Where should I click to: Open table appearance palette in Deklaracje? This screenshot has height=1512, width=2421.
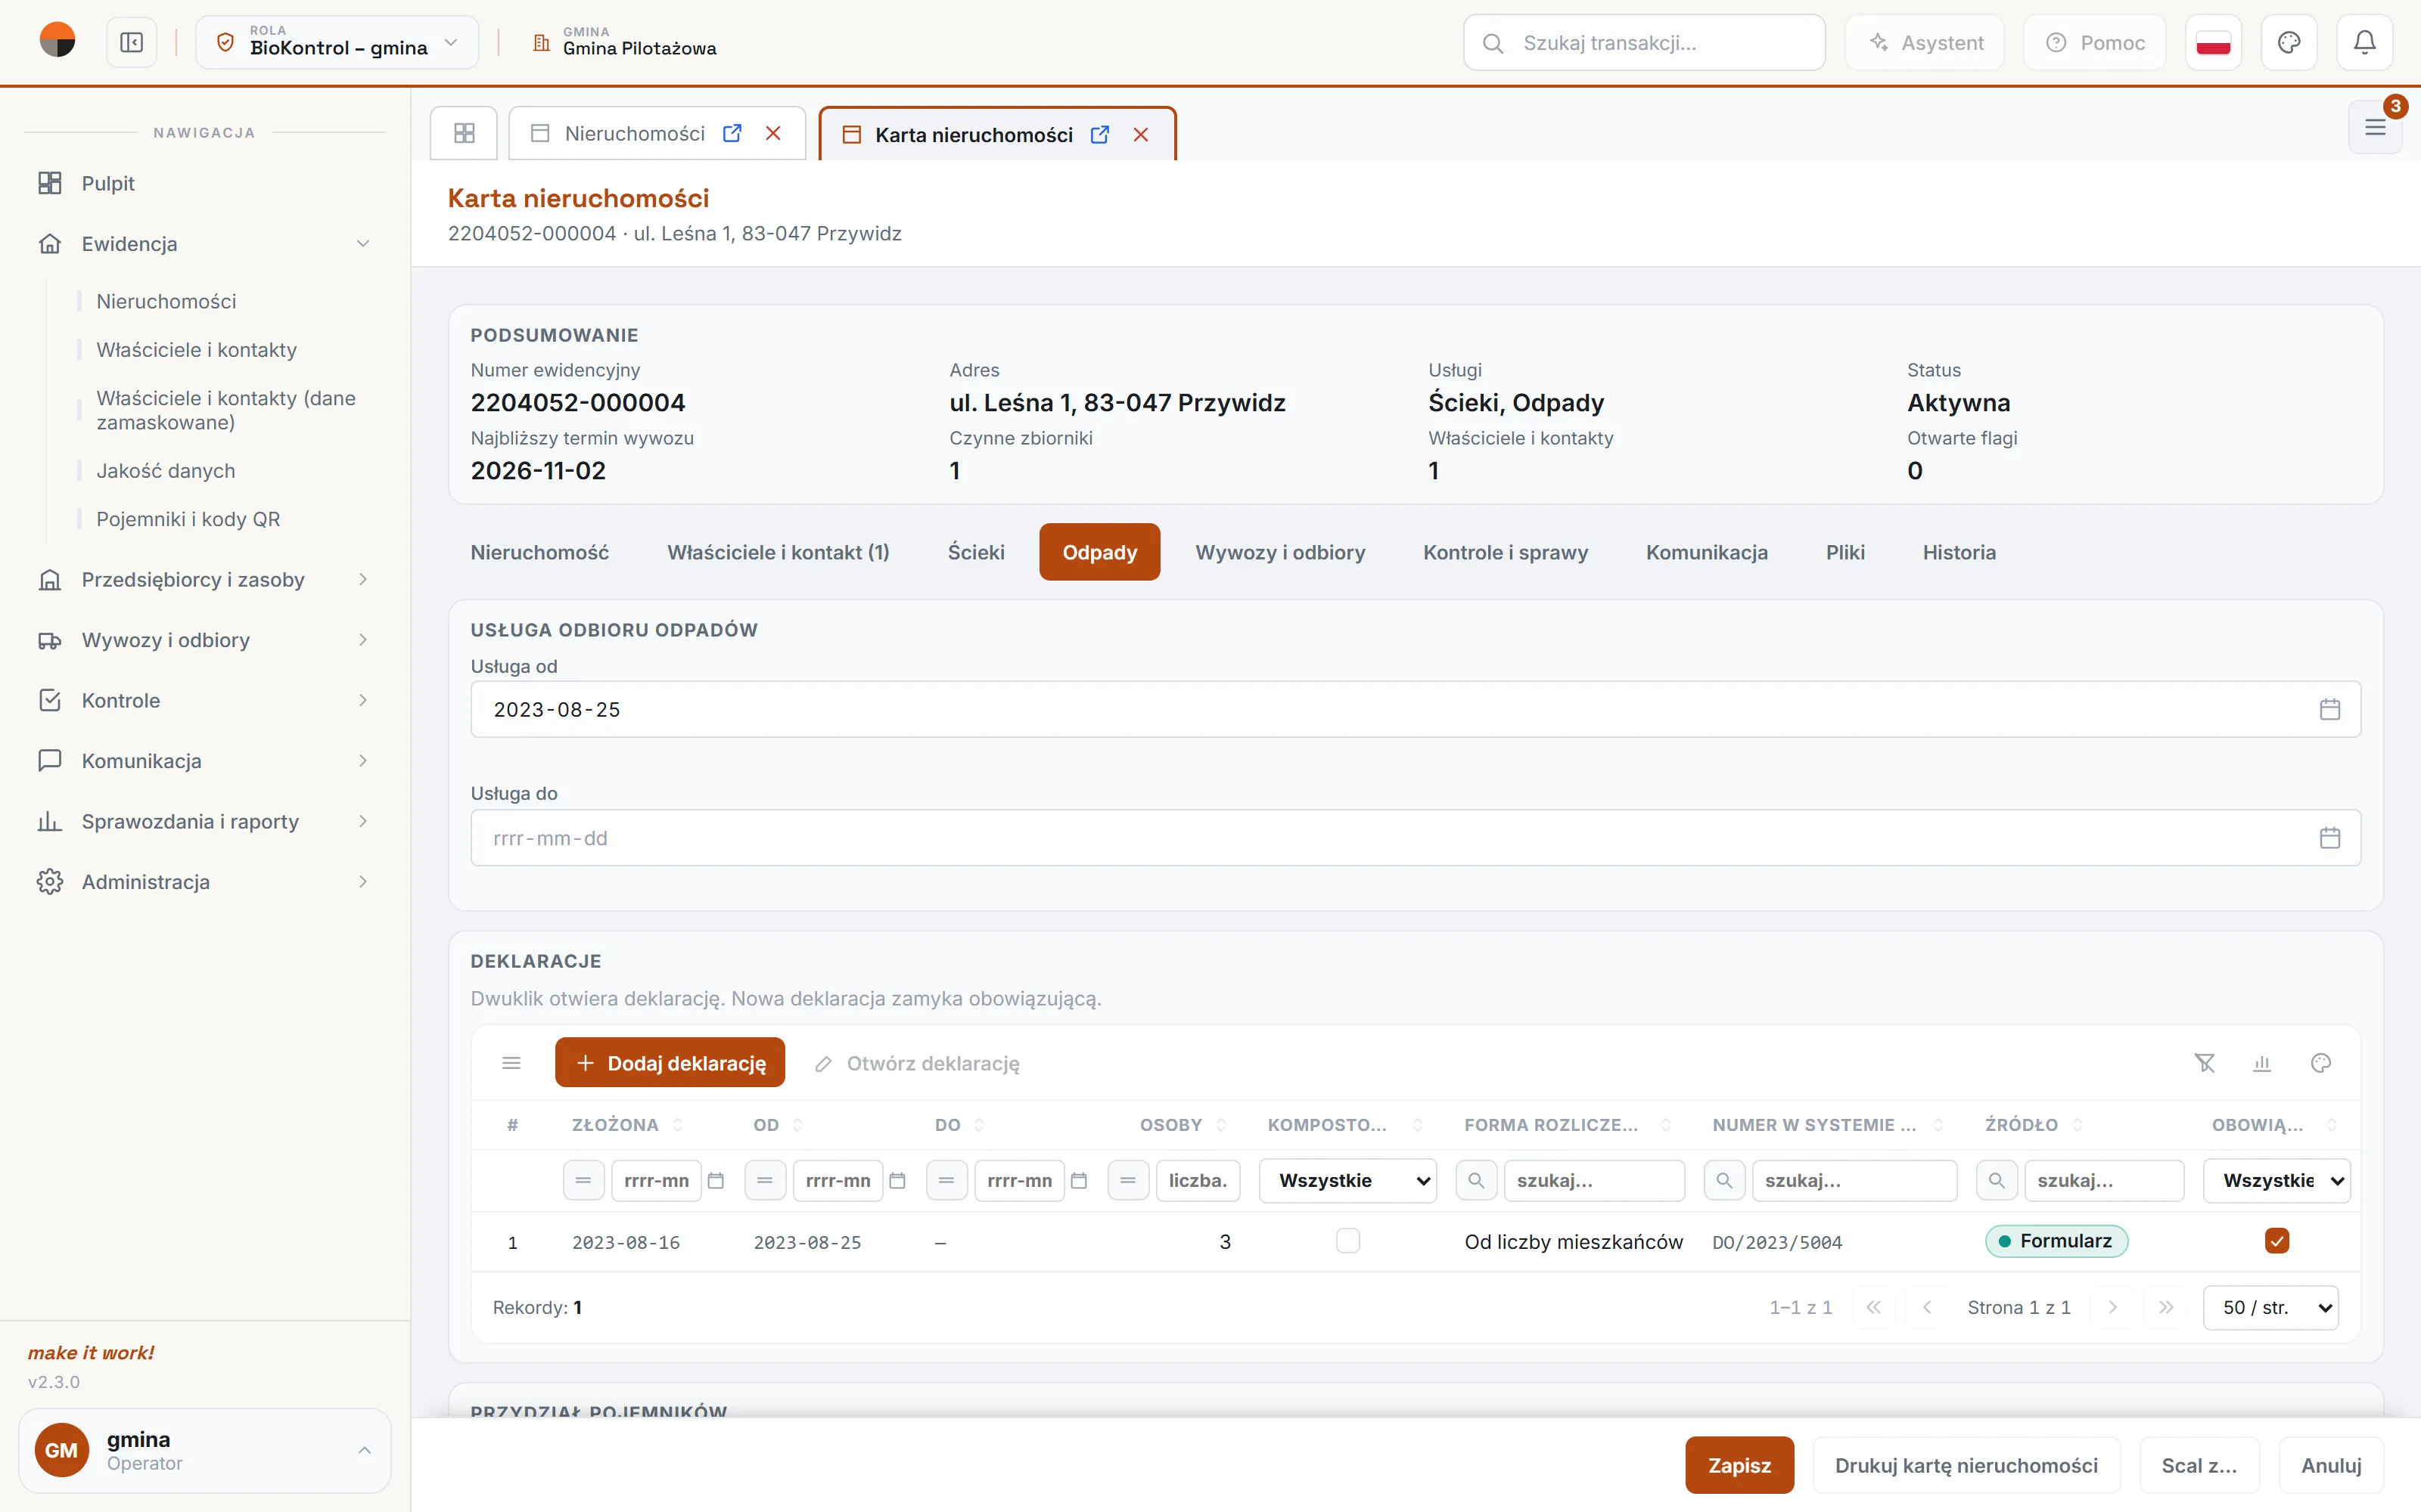click(x=2321, y=1063)
